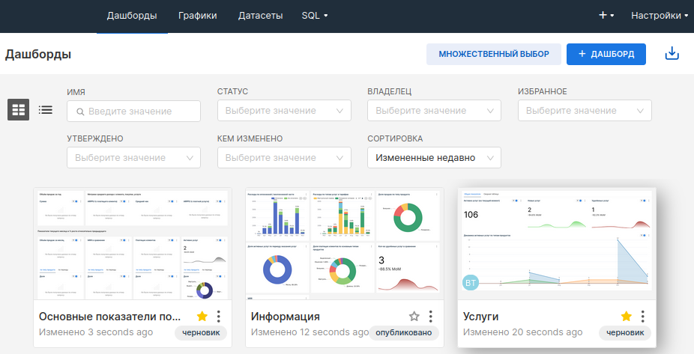Viewport: 694px width, 354px height.
Task: Remove Услуги dashboard from favorites
Action: (x=626, y=317)
